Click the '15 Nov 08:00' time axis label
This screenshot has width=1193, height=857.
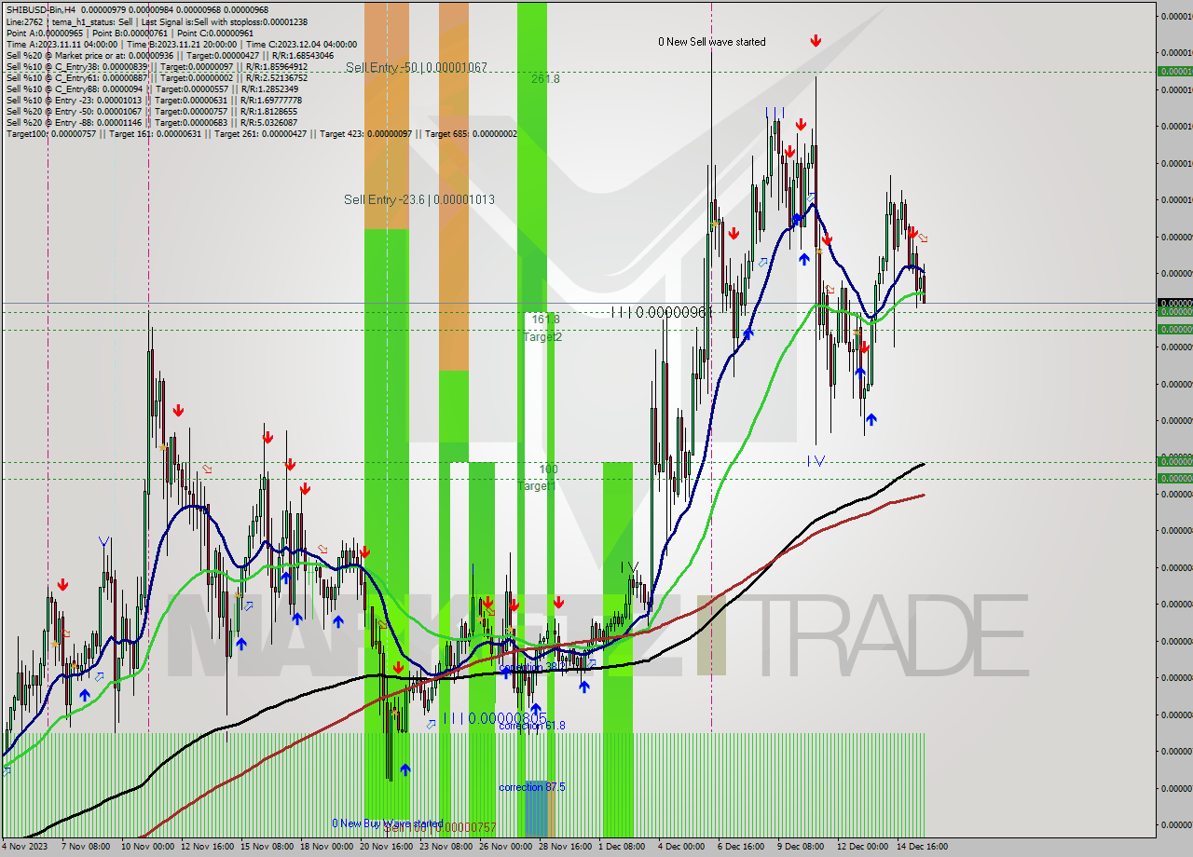pyautogui.click(x=267, y=847)
